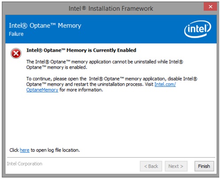
Task: Click the Failure status subtitle
Action: tap(16, 34)
